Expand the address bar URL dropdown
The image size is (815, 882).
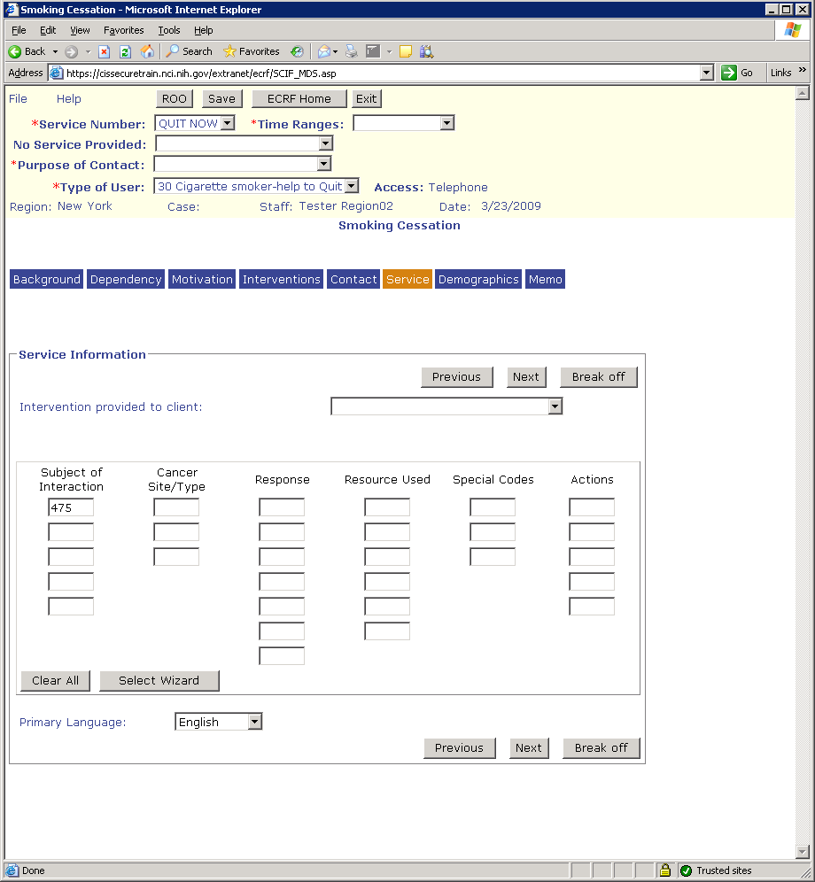point(706,73)
